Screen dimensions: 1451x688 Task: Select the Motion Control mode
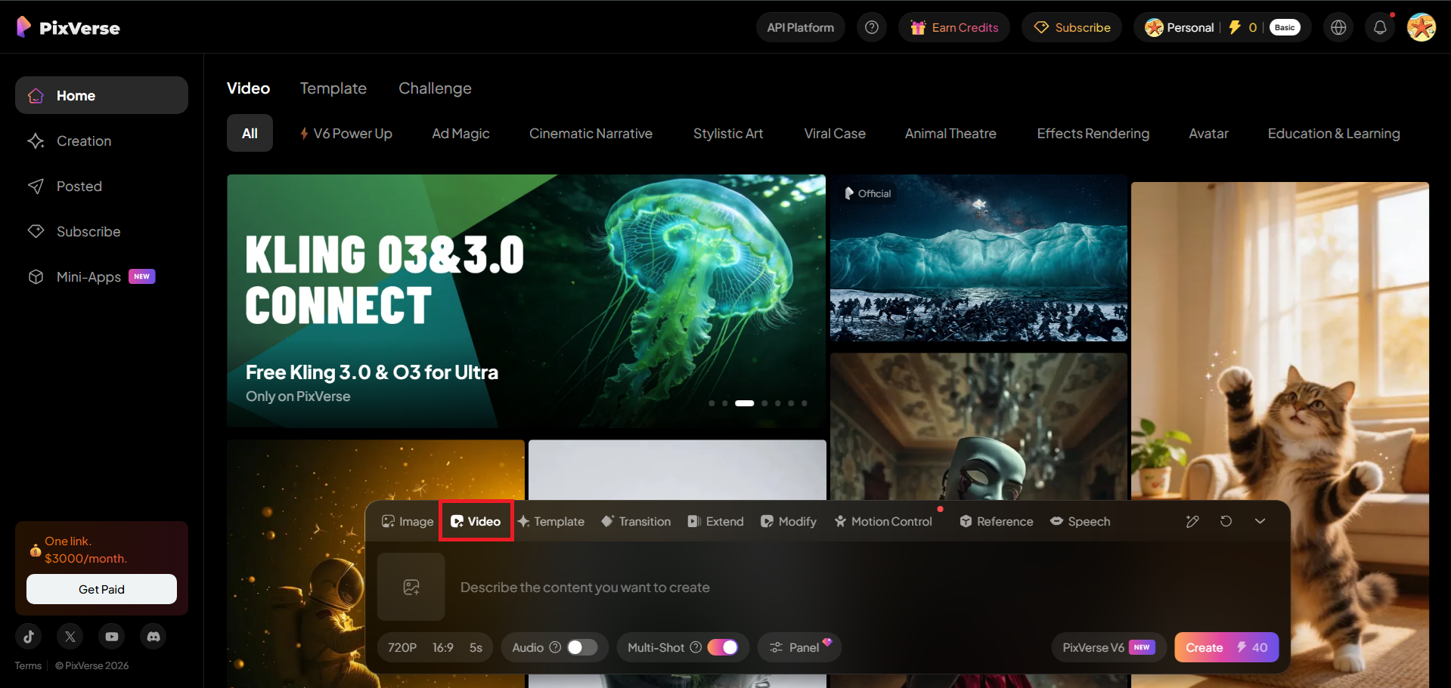click(883, 521)
